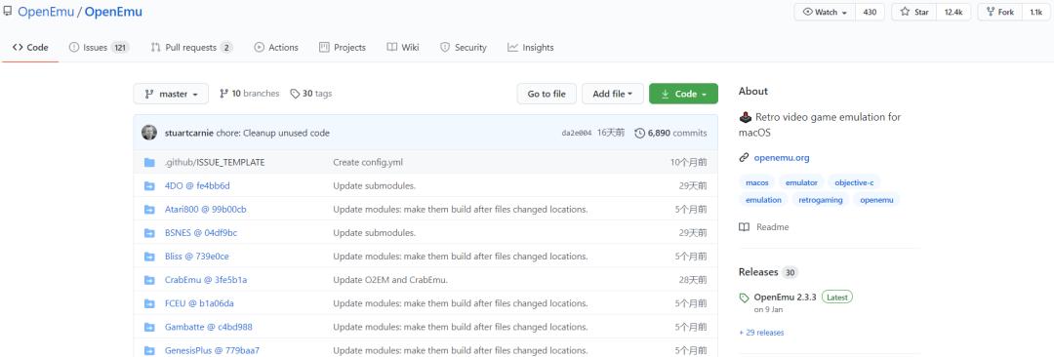Screen dimensions: 1054x357
Task: Click the branch icon next to 10 branches
Action: 223,94
